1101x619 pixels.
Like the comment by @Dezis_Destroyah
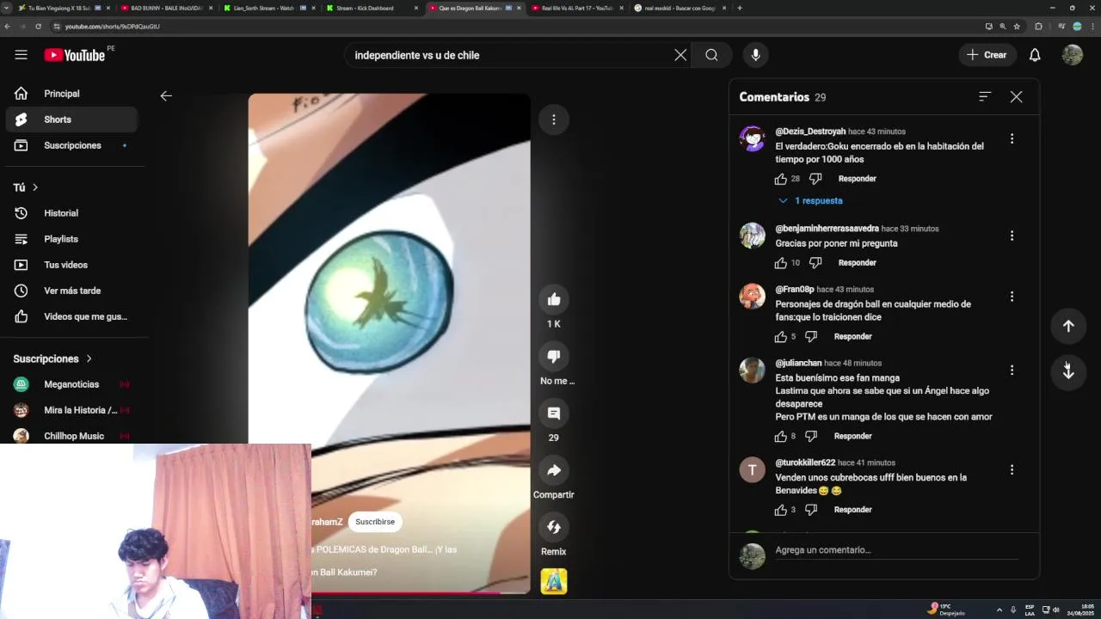coord(780,179)
